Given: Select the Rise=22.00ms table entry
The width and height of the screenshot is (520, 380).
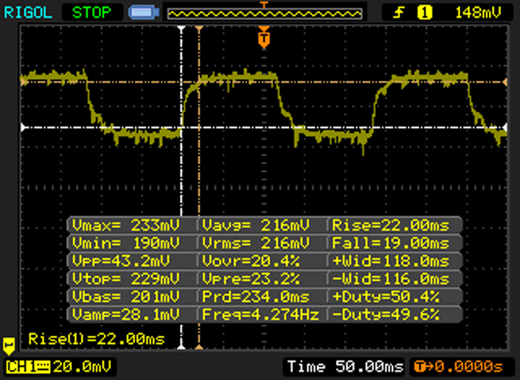Looking at the screenshot, I should (391, 225).
